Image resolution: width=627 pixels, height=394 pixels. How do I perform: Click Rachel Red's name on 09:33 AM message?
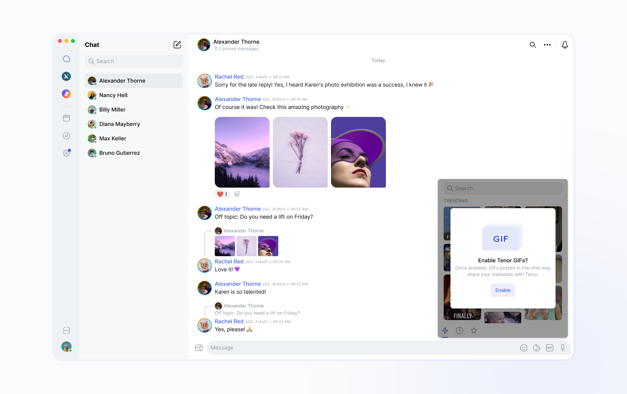[229, 321]
